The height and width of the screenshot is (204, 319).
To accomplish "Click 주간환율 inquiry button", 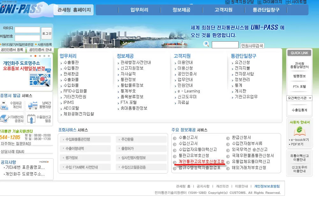I will click(x=141, y=139).
